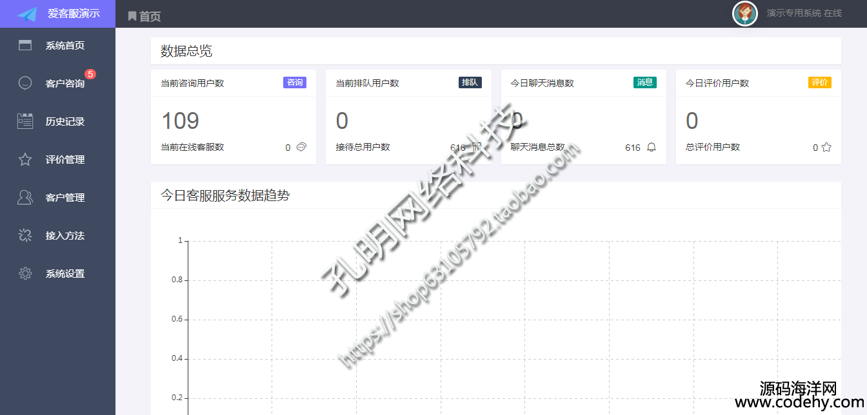Click the 今日客服服务数据趋势 heading
Viewport: 867px width, 415px height.
pyautogui.click(x=225, y=195)
